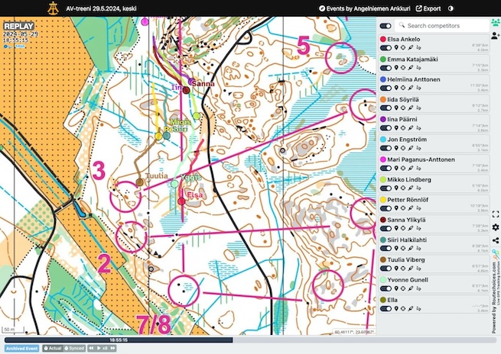Screen dimensions: 501x354
Task: Select the Actual replay mode
Action: pos(53,348)
